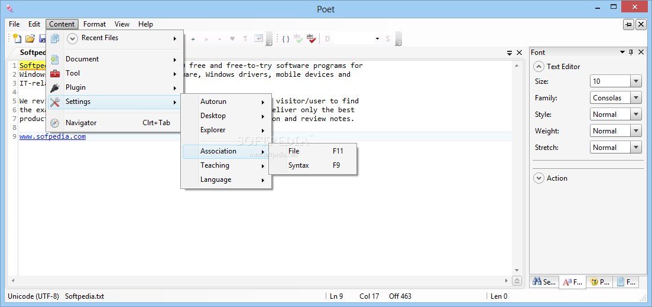Screen dimensions: 652x307
Task: Click the curly braces toolbar icon
Action: coord(286,38)
